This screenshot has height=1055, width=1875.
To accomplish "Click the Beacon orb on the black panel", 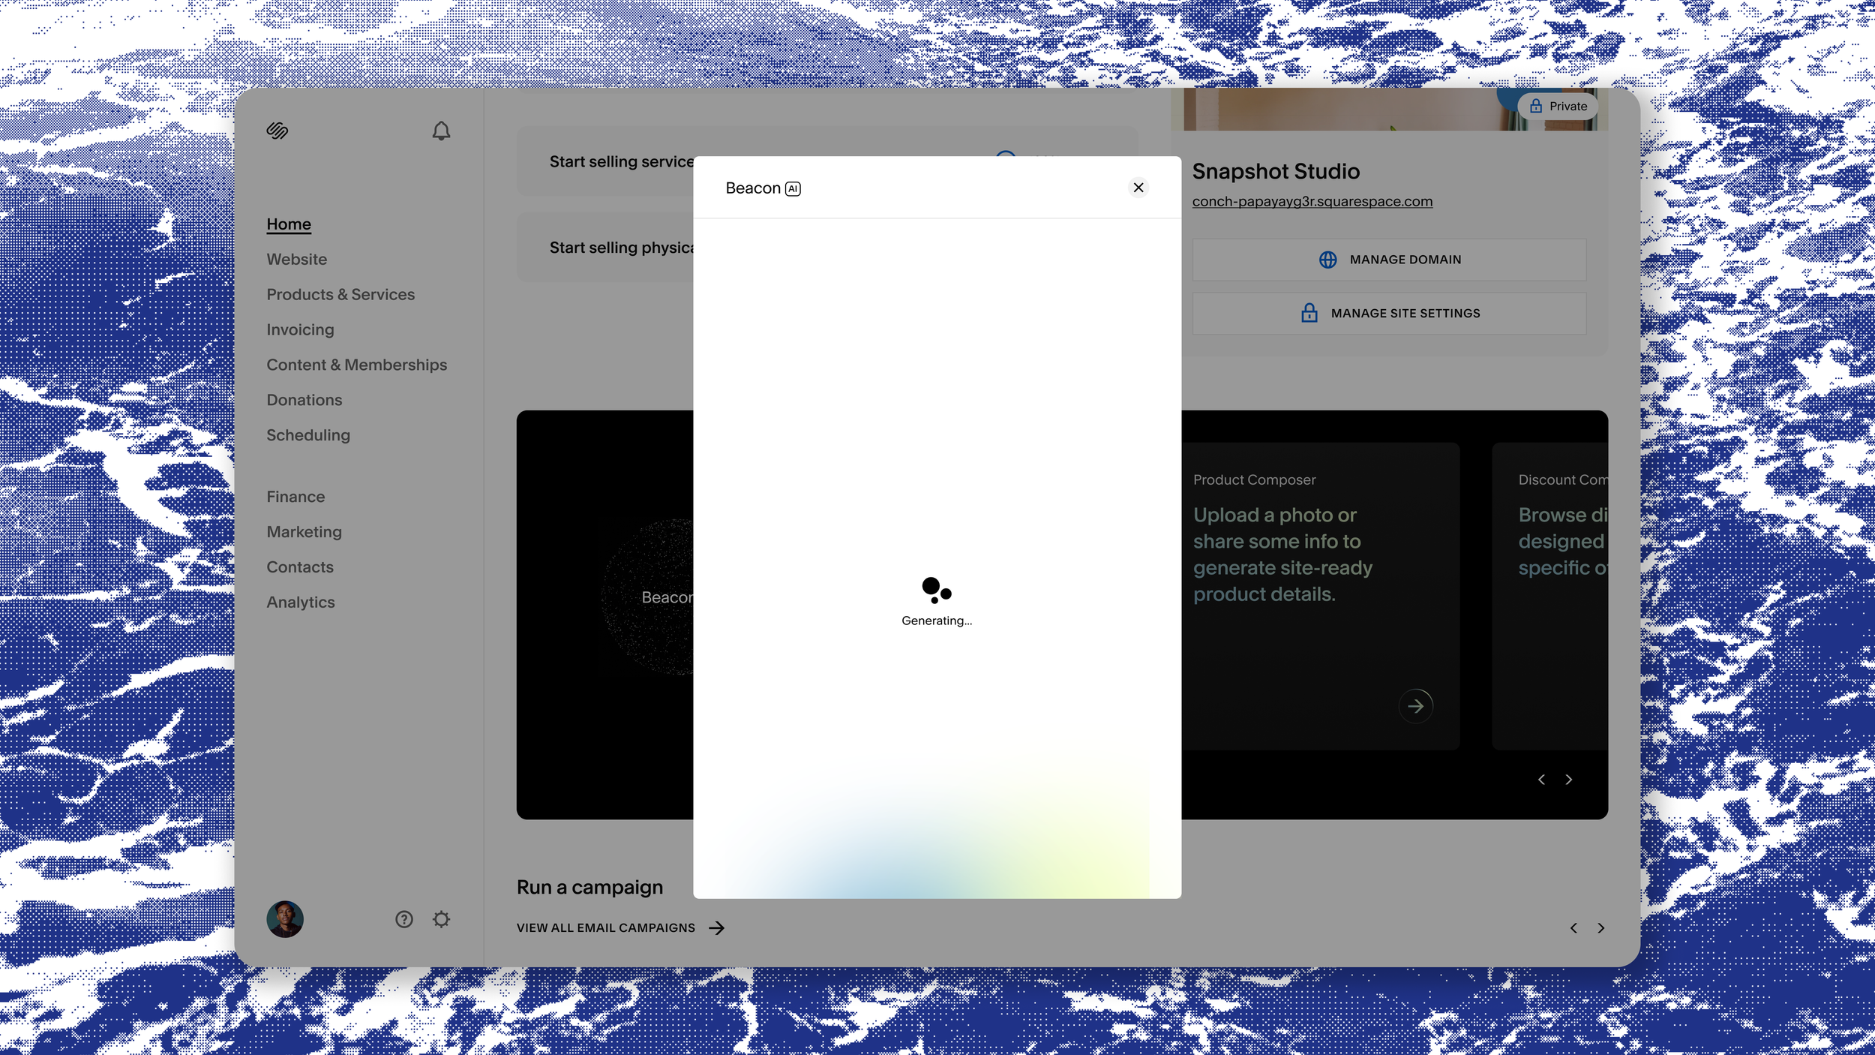I will pyautogui.click(x=648, y=597).
